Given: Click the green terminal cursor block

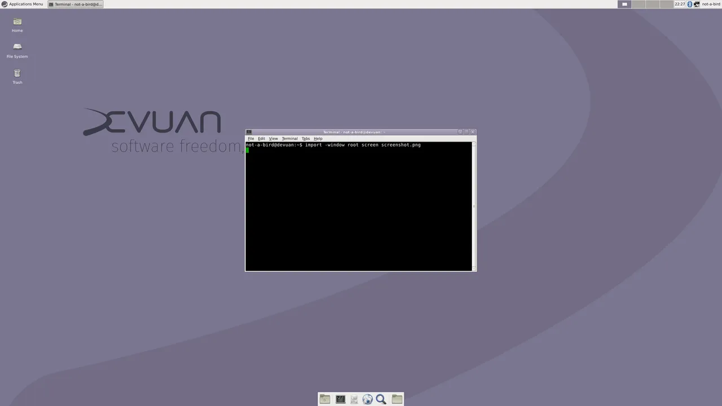Looking at the screenshot, I should point(247,151).
